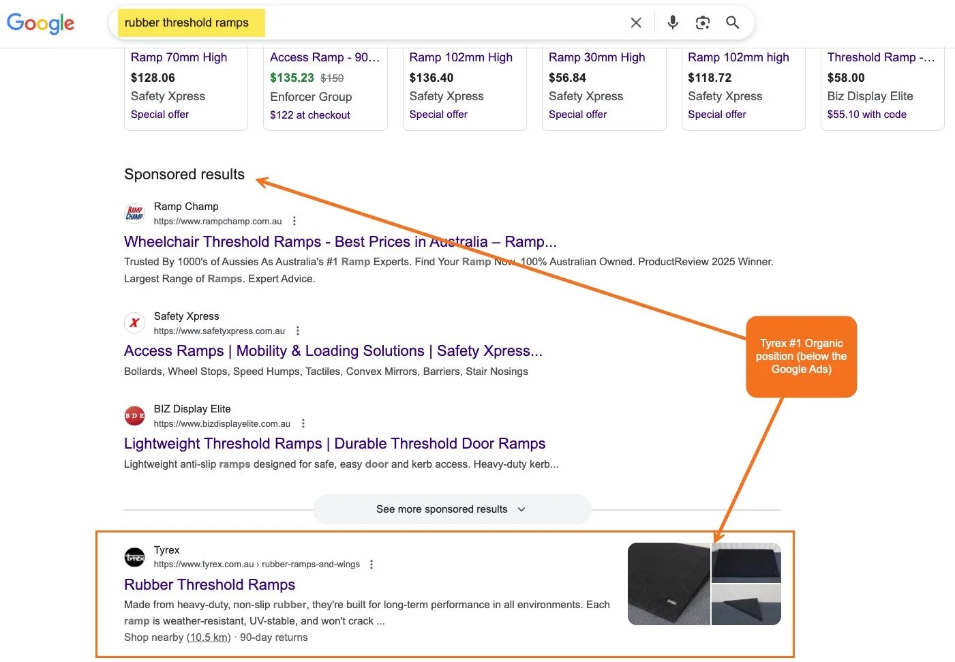955x662 pixels.
Task: Open the Ramp 102mm High $136.40 listing
Action: pos(461,57)
